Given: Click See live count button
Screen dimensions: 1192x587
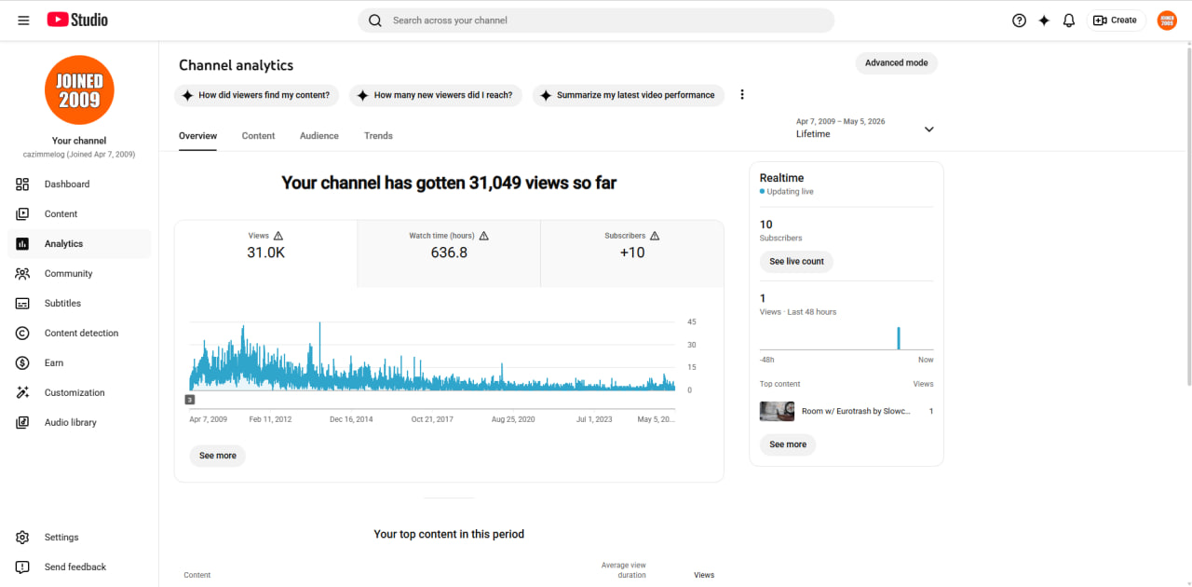Looking at the screenshot, I should 796,262.
